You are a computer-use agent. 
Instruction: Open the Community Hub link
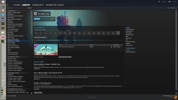tap(130, 29)
